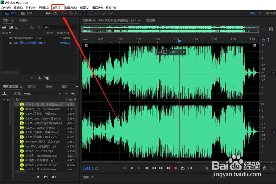
Task: Open the 媒体浏览器 panel menu
Action: 21,87
